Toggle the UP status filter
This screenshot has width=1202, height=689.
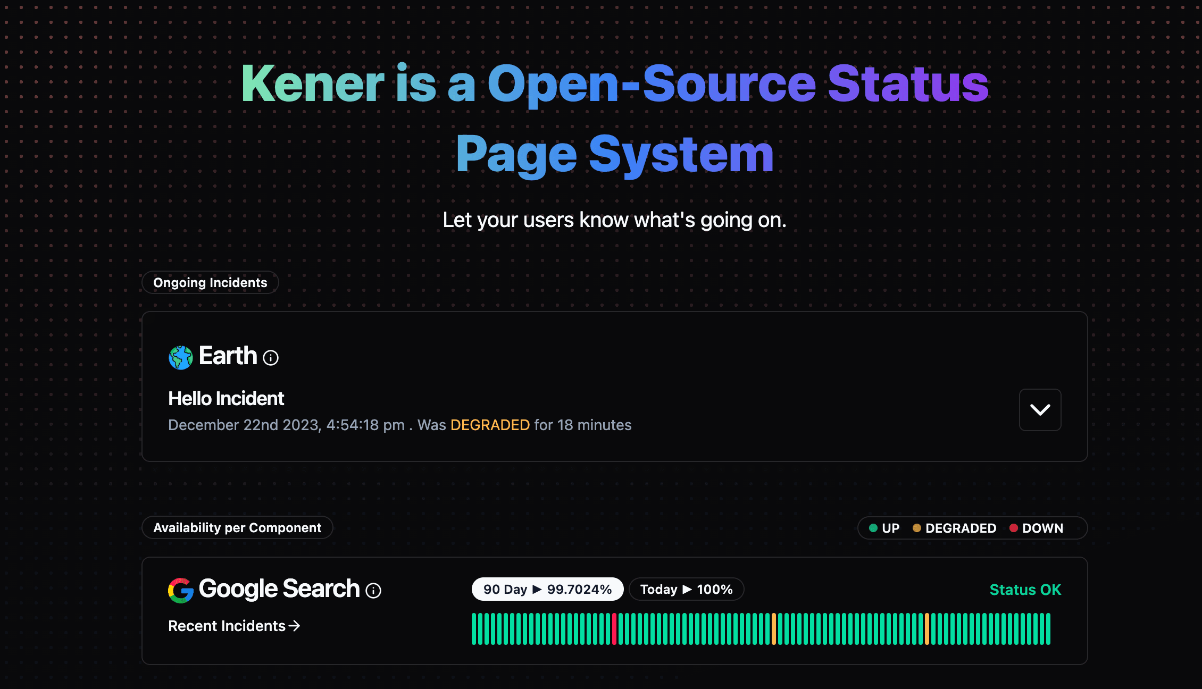point(884,528)
